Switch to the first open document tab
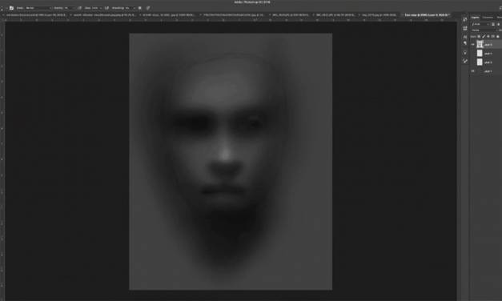 (36, 14)
